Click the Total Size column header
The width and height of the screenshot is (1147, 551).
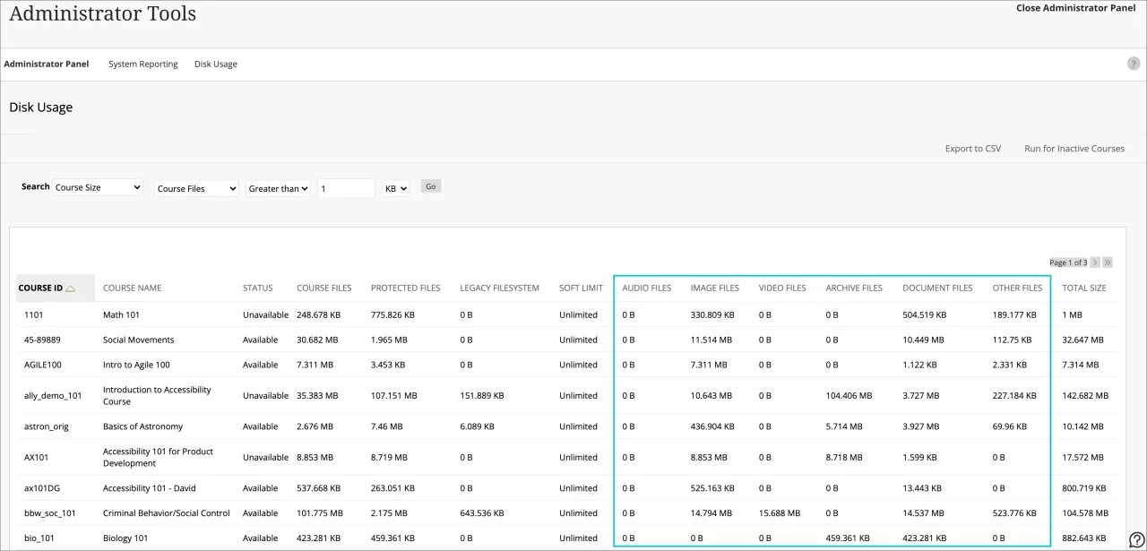[1084, 288]
